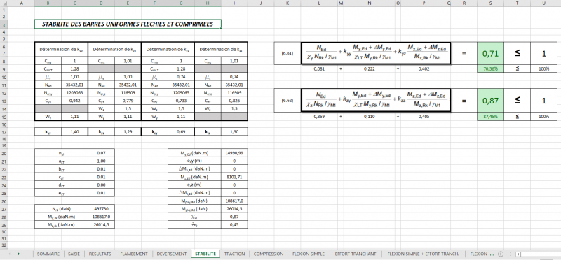This screenshot has height=260, width=561.
Task: Open the SAISIE sheet tab
Action: pyautogui.click(x=74, y=254)
